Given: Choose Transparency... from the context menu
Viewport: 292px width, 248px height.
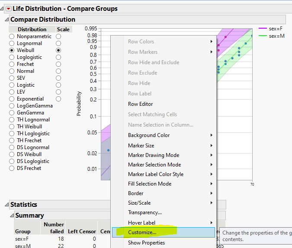Looking at the screenshot, I should (145, 212).
